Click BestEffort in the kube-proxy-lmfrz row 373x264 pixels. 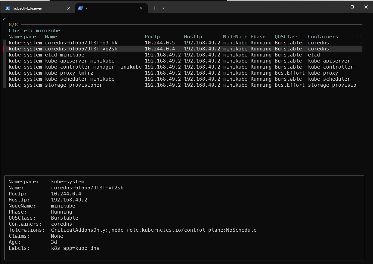290,73
